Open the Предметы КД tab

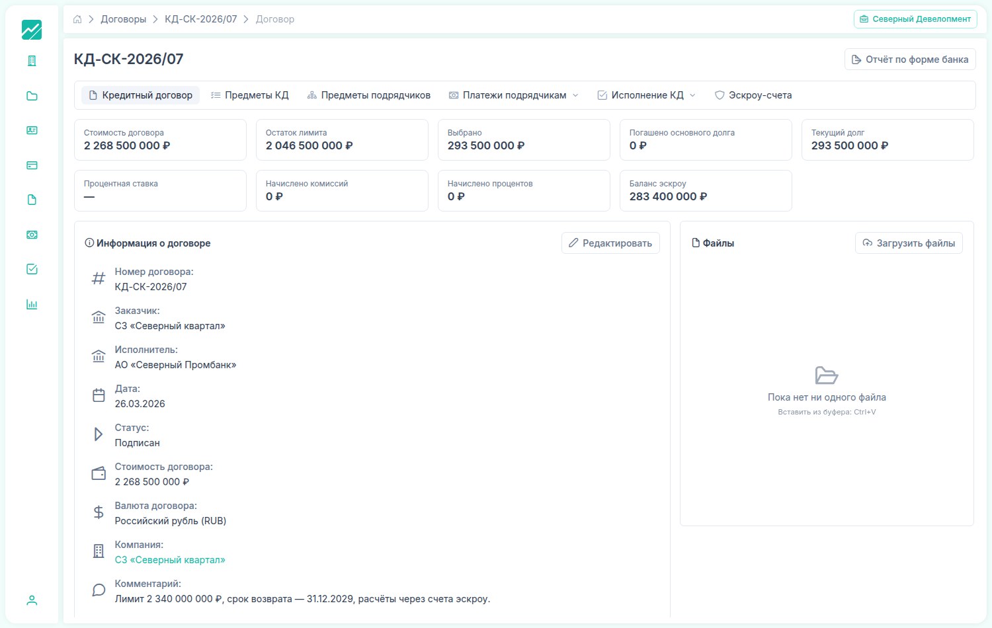click(x=250, y=95)
